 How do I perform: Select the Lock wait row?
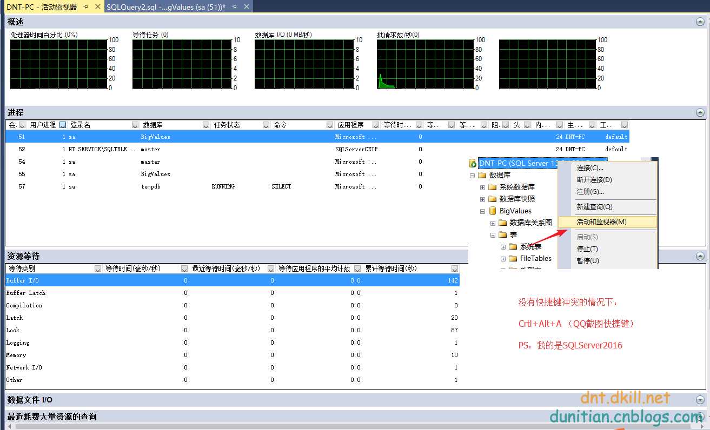coord(233,330)
